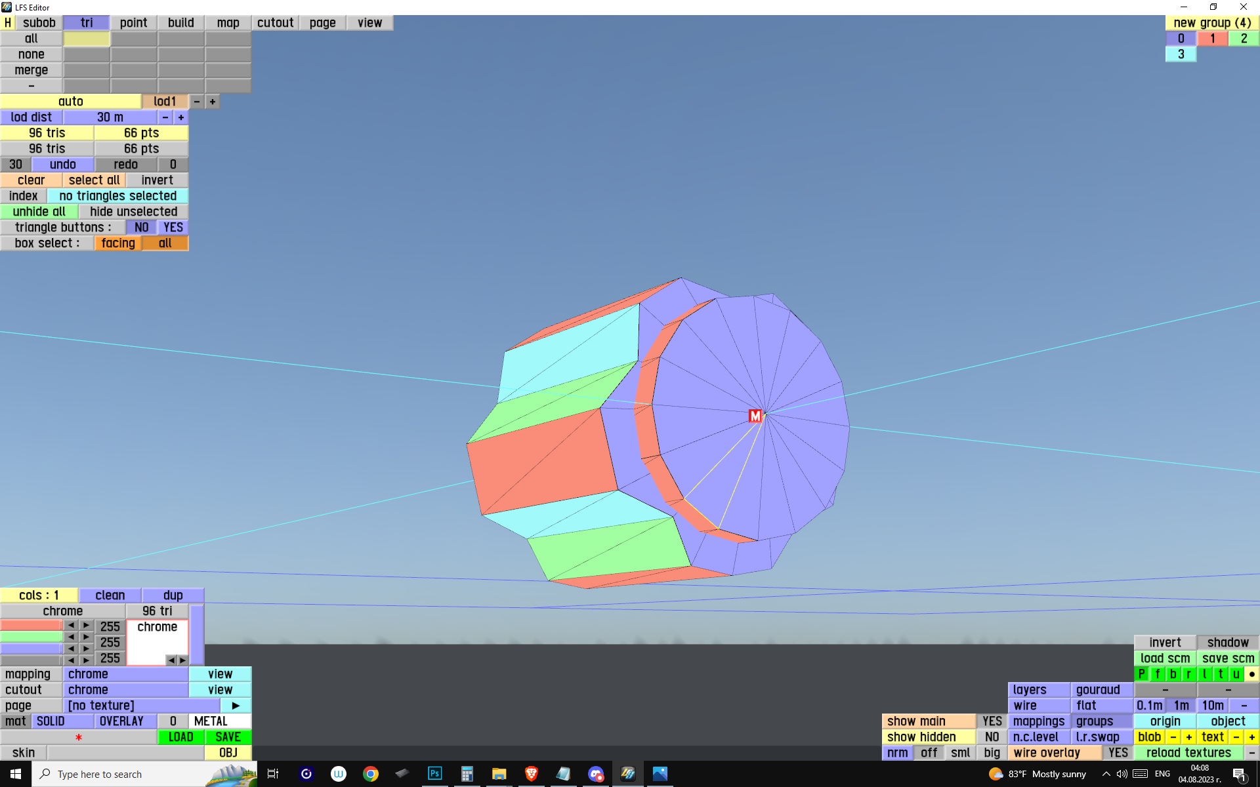This screenshot has height=787, width=1260.
Task: Click the red M origin marker
Action: tap(755, 416)
